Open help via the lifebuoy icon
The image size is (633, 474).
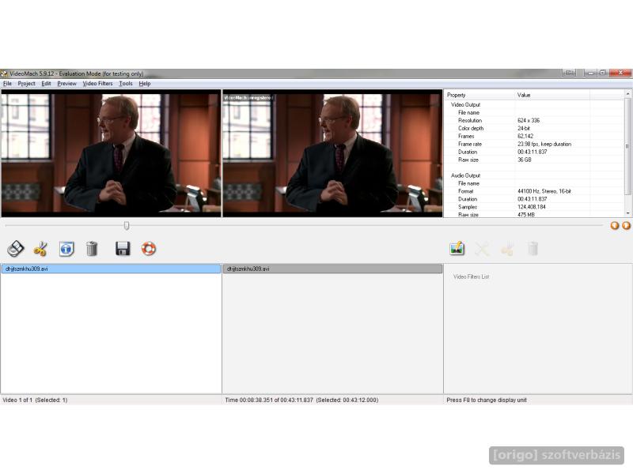click(149, 249)
